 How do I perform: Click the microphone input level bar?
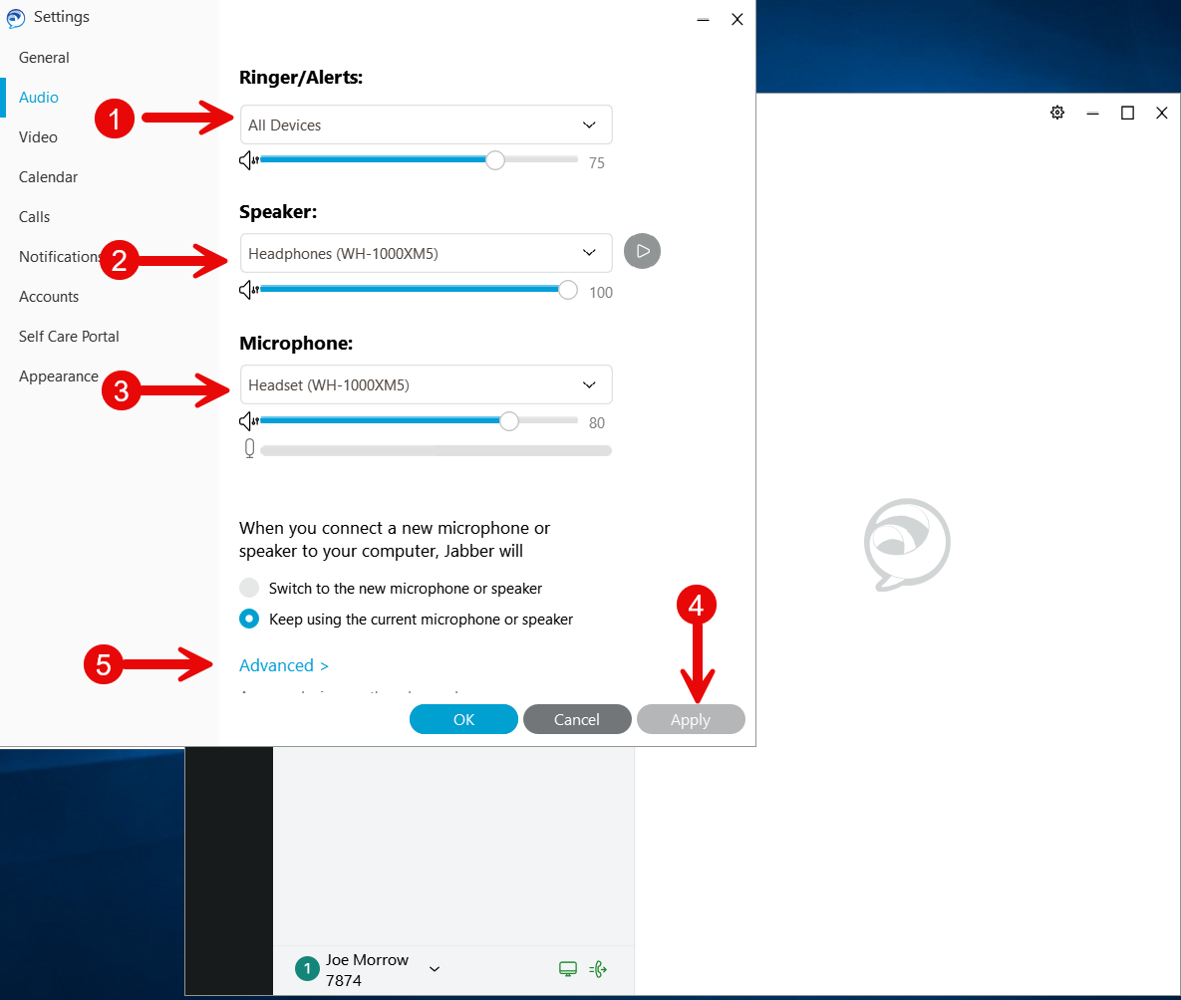point(436,450)
